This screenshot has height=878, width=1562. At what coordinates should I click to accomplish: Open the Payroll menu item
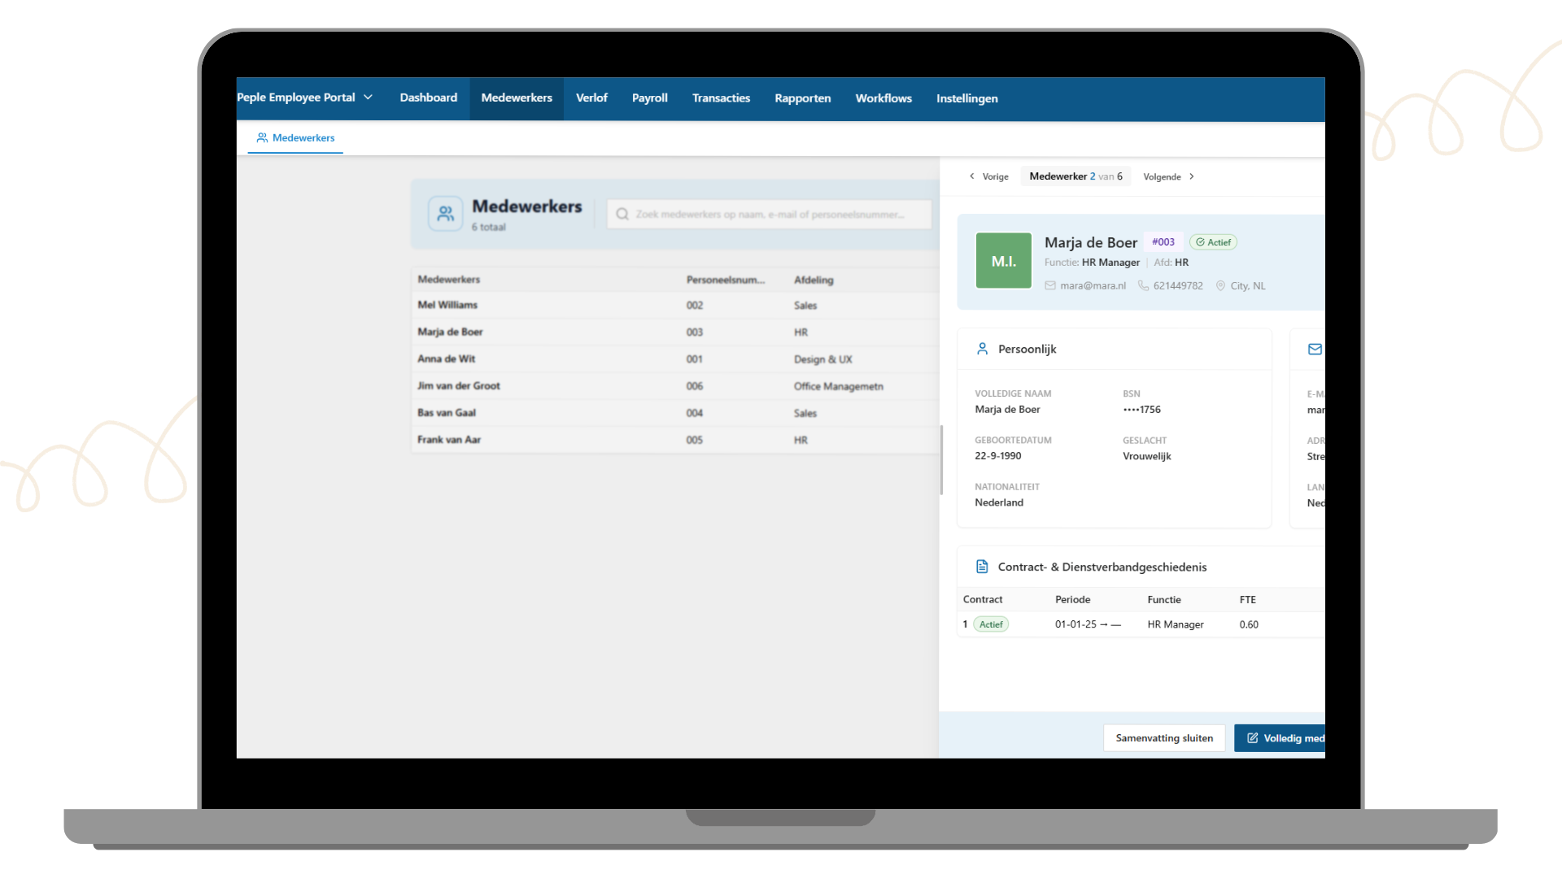coord(649,98)
